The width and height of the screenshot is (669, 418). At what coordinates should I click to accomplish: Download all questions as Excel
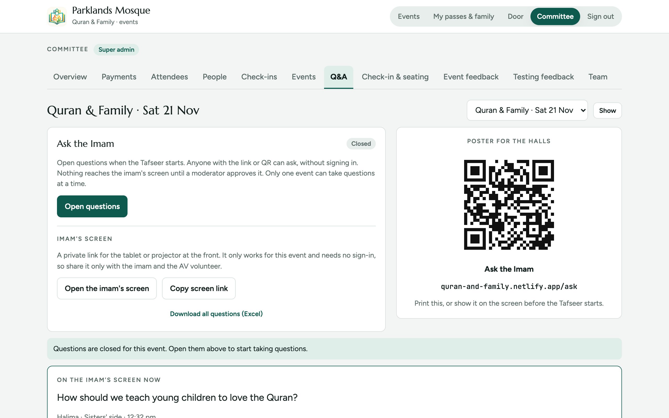click(216, 314)
